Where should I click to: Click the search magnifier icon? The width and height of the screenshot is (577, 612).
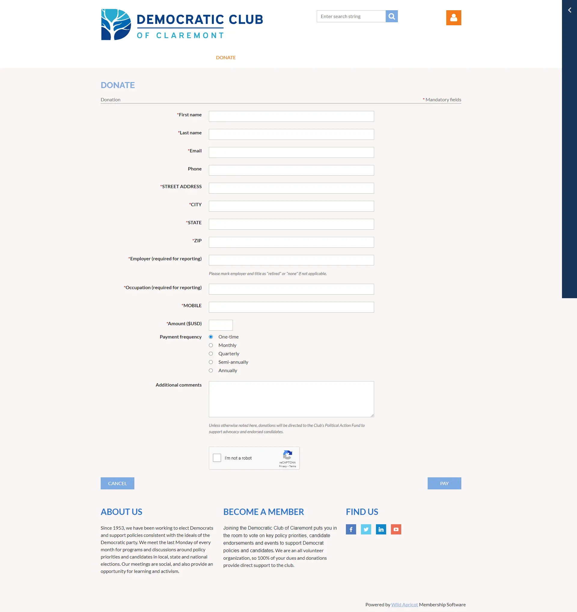[392, 16]
